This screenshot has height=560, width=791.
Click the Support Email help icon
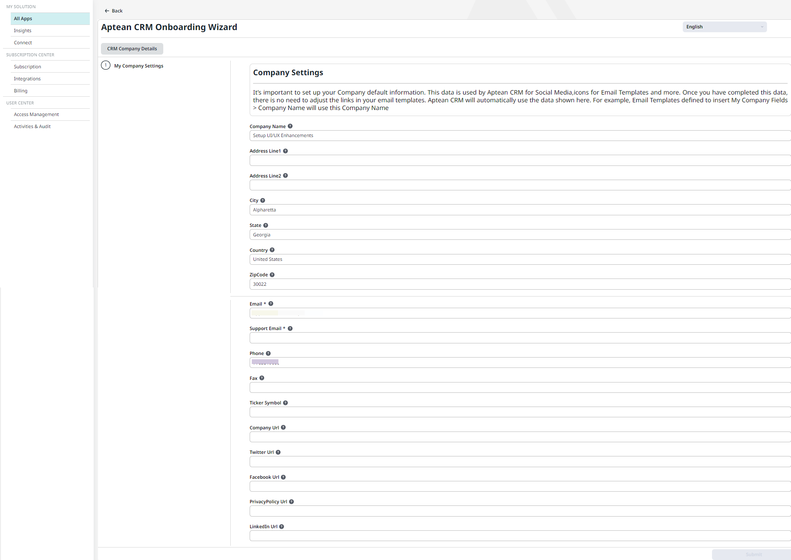pos(290,328)
